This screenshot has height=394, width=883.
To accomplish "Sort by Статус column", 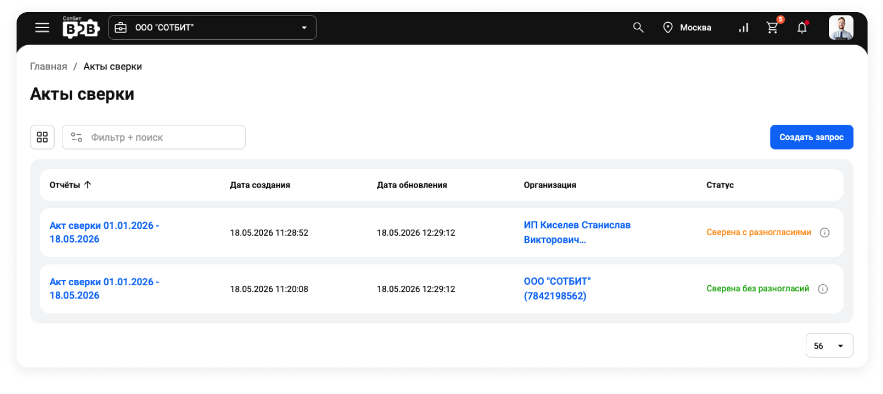I will click(720, 185).
